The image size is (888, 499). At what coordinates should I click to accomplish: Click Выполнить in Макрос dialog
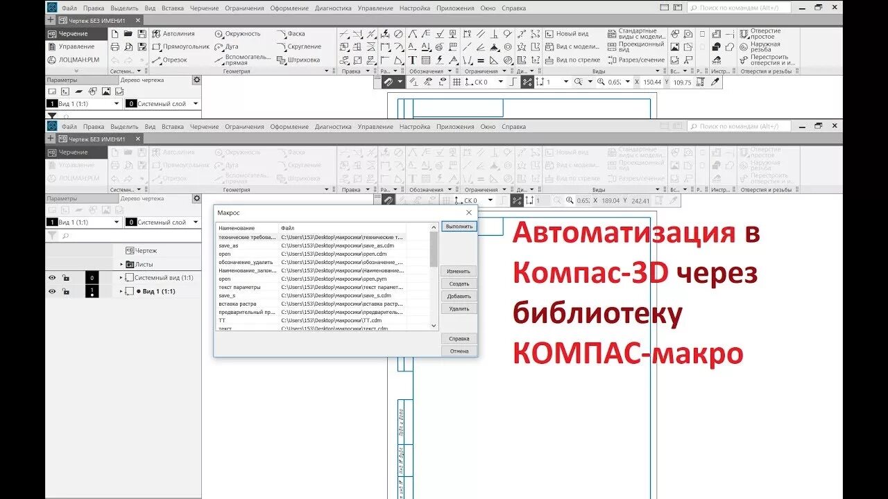coord(459,227)
